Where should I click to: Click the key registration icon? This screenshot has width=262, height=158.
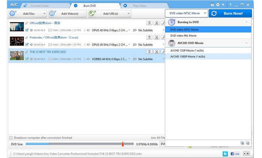point(223,5)
